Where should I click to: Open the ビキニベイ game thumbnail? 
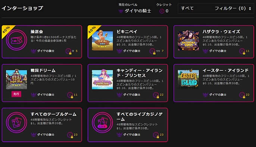point(102,41)
